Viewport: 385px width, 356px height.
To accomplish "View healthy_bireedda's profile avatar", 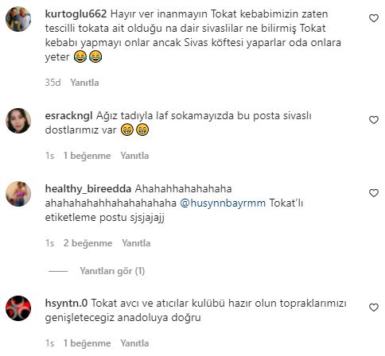I will 18,194.
